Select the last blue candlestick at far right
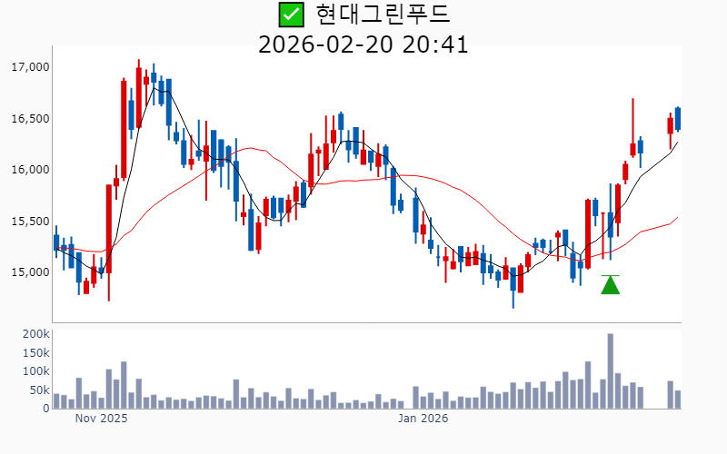The width and height of the screenshot is (727, 454). pos(678,118)
